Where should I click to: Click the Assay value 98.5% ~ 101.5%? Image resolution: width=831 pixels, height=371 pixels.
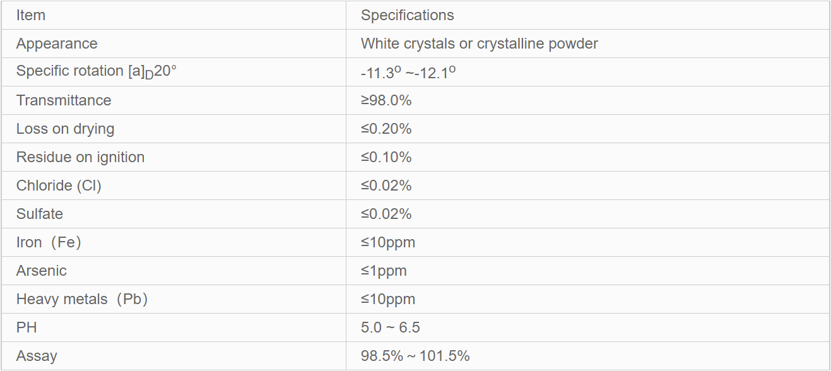click(415, 356)
